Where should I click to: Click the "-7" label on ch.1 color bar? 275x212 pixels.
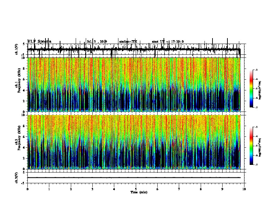coord(256,108)
